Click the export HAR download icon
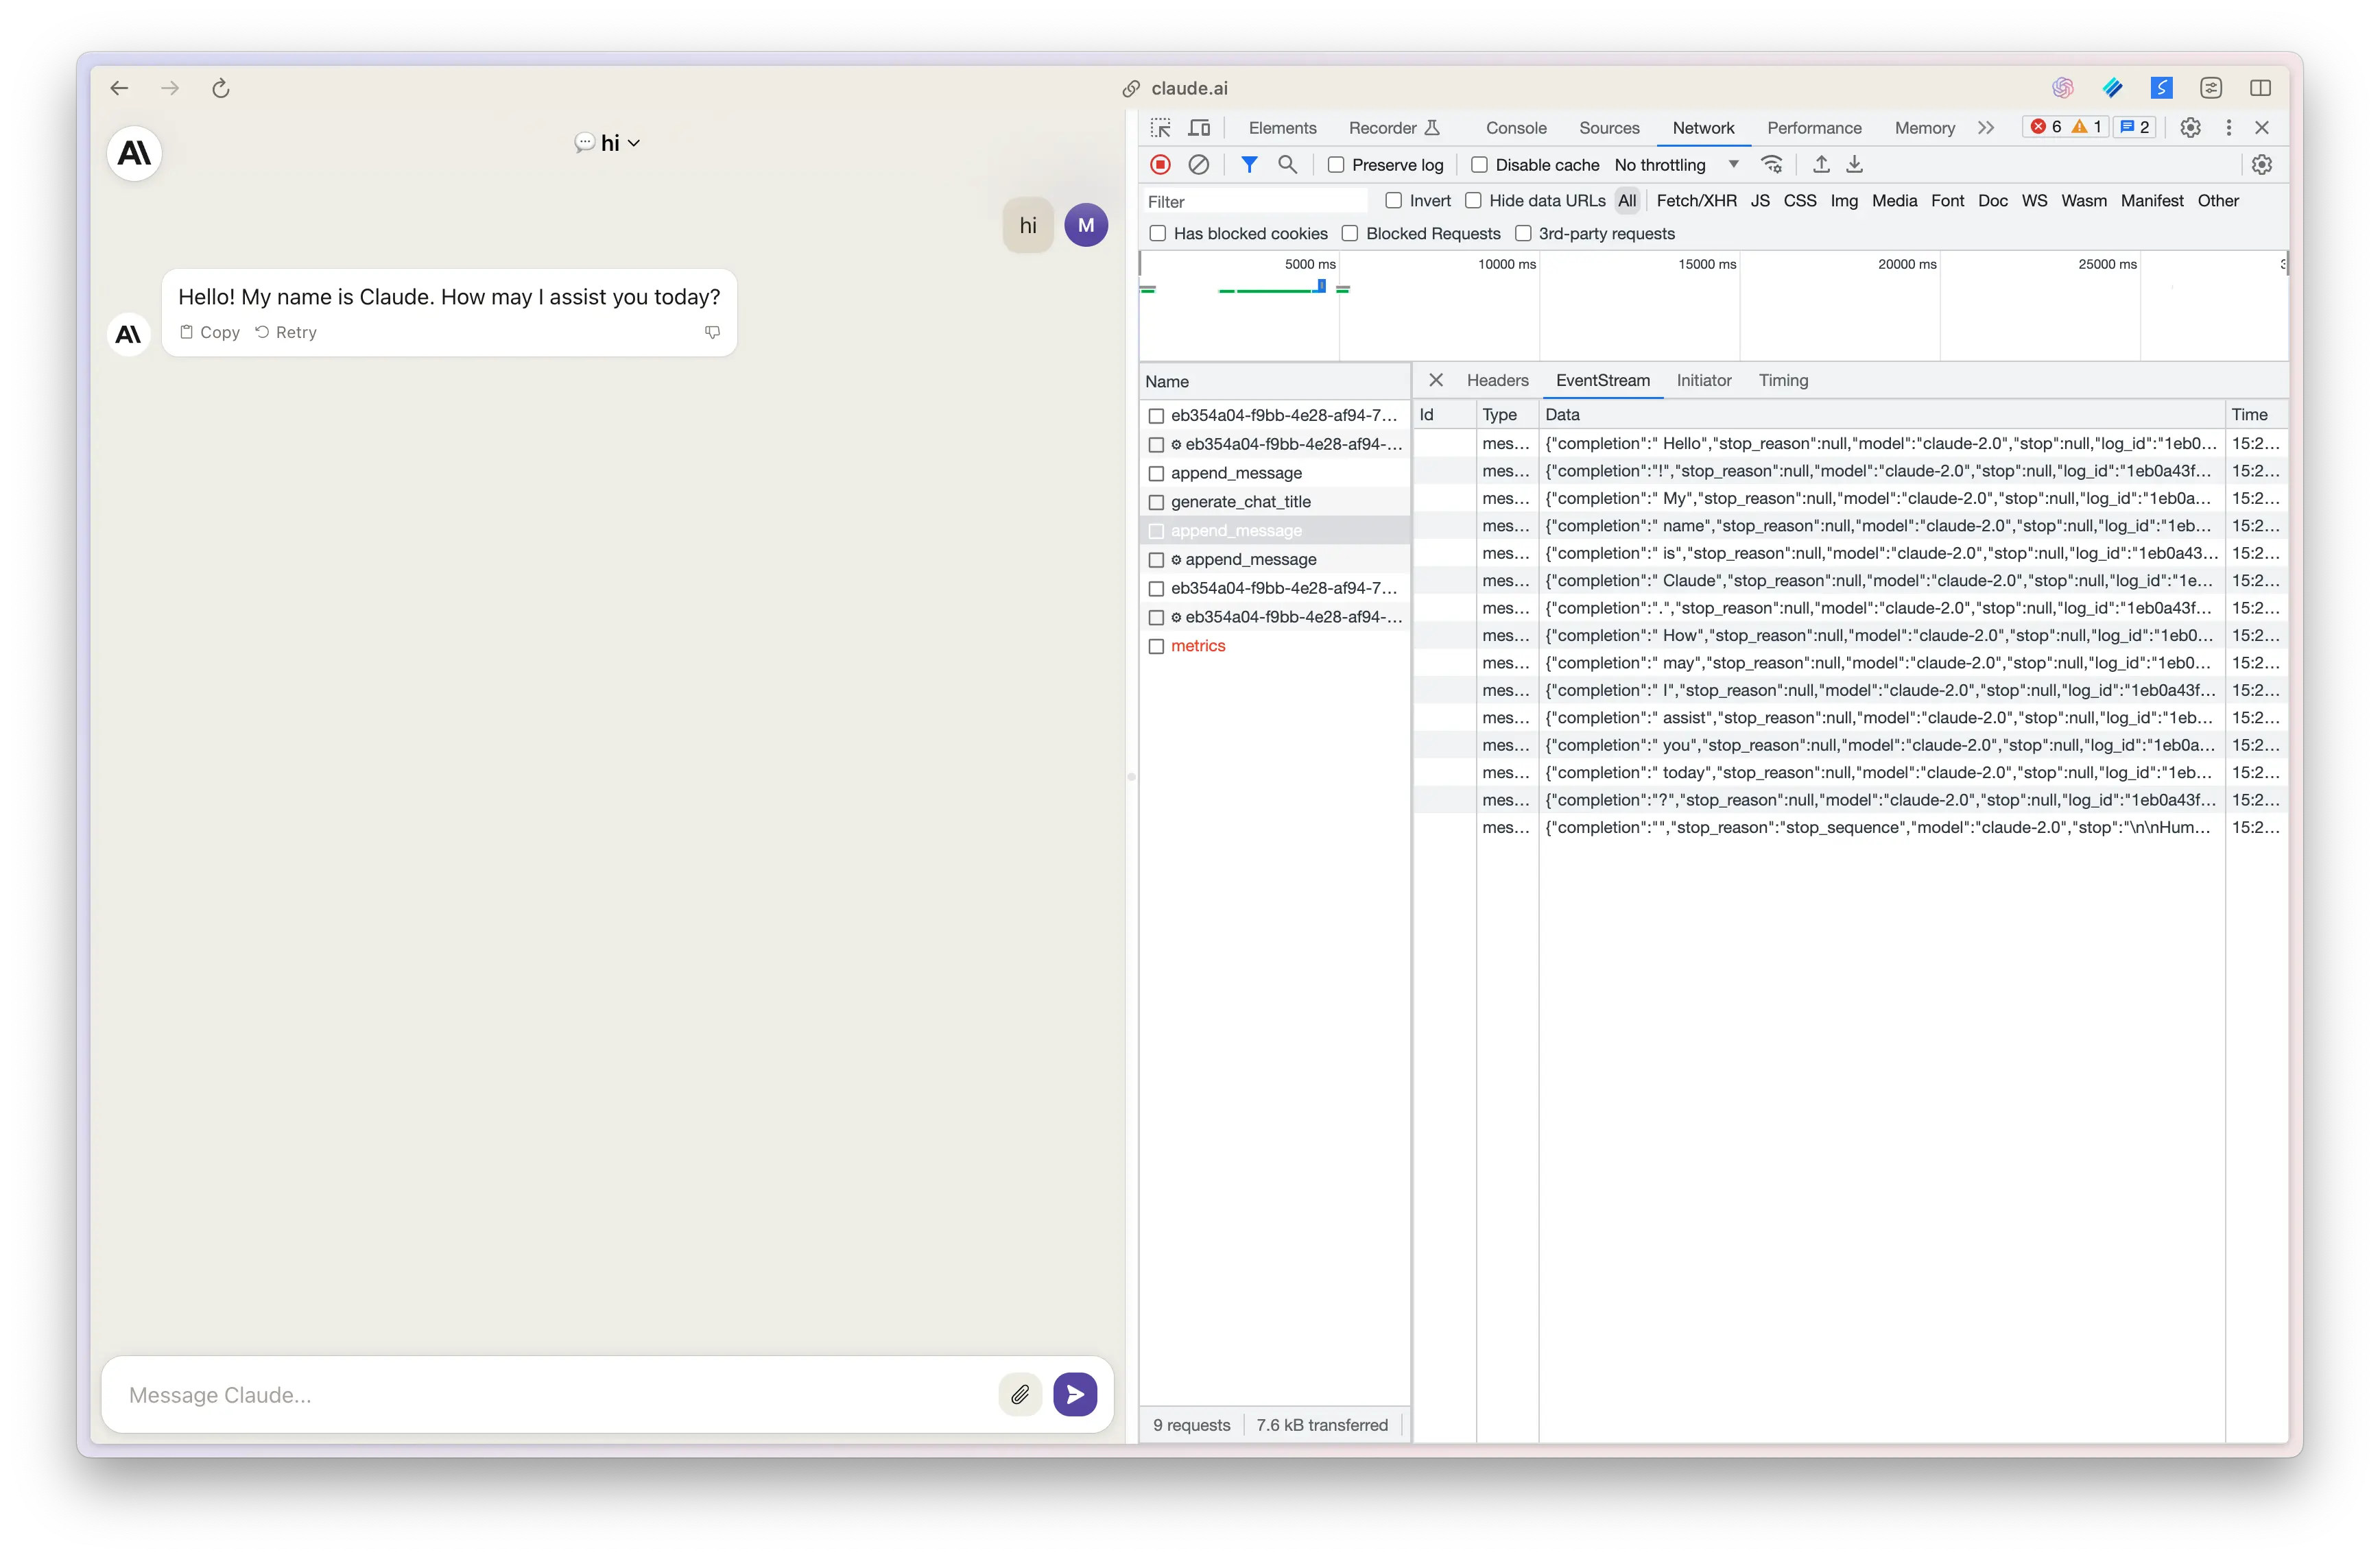The width and height of the screenshot is (2380, 1559). (1854, 165)
